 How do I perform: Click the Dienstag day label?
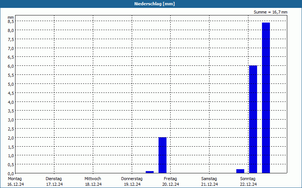click(x=54, y=179)
